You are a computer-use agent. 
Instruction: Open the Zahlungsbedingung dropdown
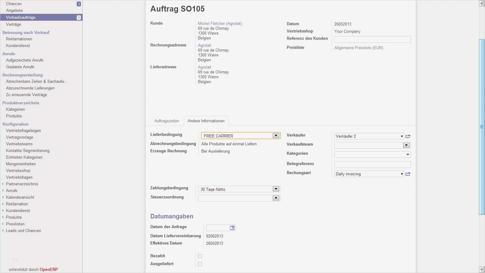[x=276, y=189]
